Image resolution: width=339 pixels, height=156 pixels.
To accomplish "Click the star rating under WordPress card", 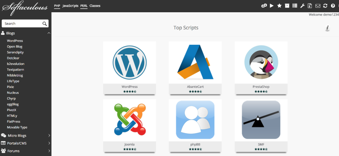I will (130, 91).
